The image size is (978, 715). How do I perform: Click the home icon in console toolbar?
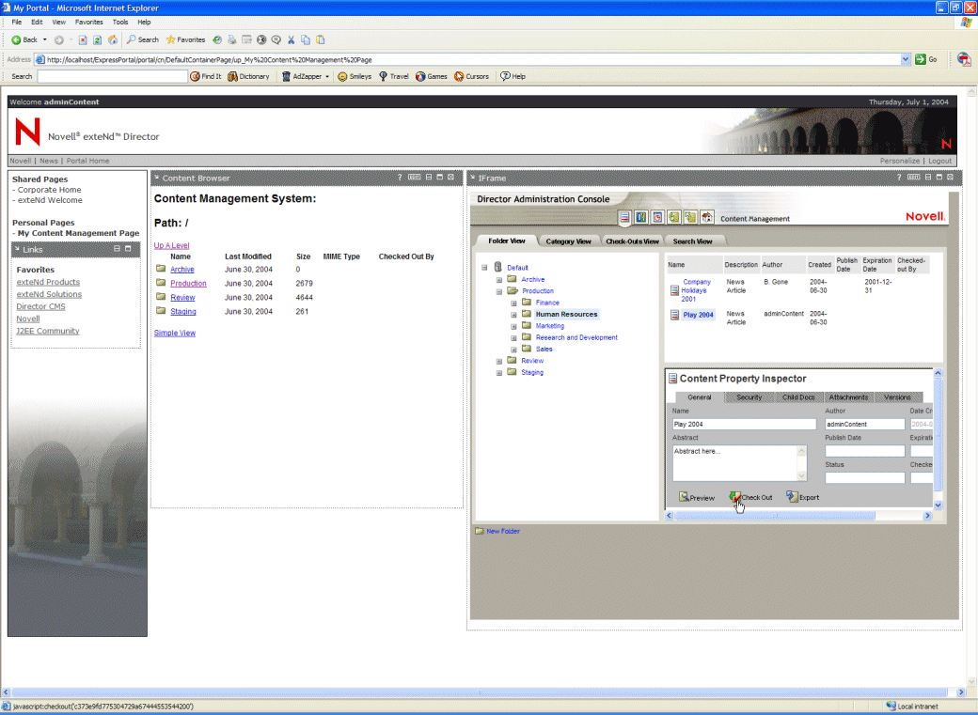[706, 217]
